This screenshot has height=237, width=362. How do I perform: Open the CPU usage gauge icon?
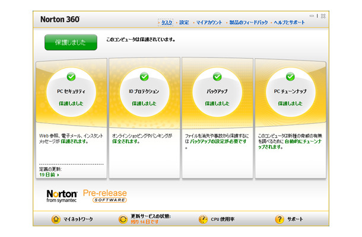click(x=203, y=219)
